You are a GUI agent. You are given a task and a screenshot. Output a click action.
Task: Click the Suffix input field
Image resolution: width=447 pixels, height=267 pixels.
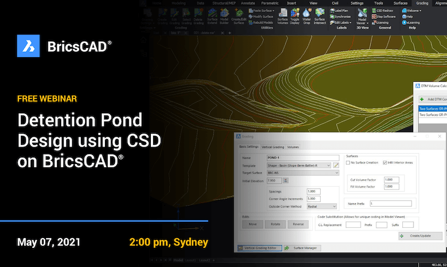(408, 225)
